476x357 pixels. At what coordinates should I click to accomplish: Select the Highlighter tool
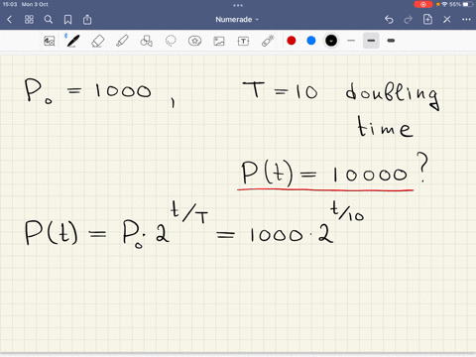pyautogui.click(x=122, y=41)
